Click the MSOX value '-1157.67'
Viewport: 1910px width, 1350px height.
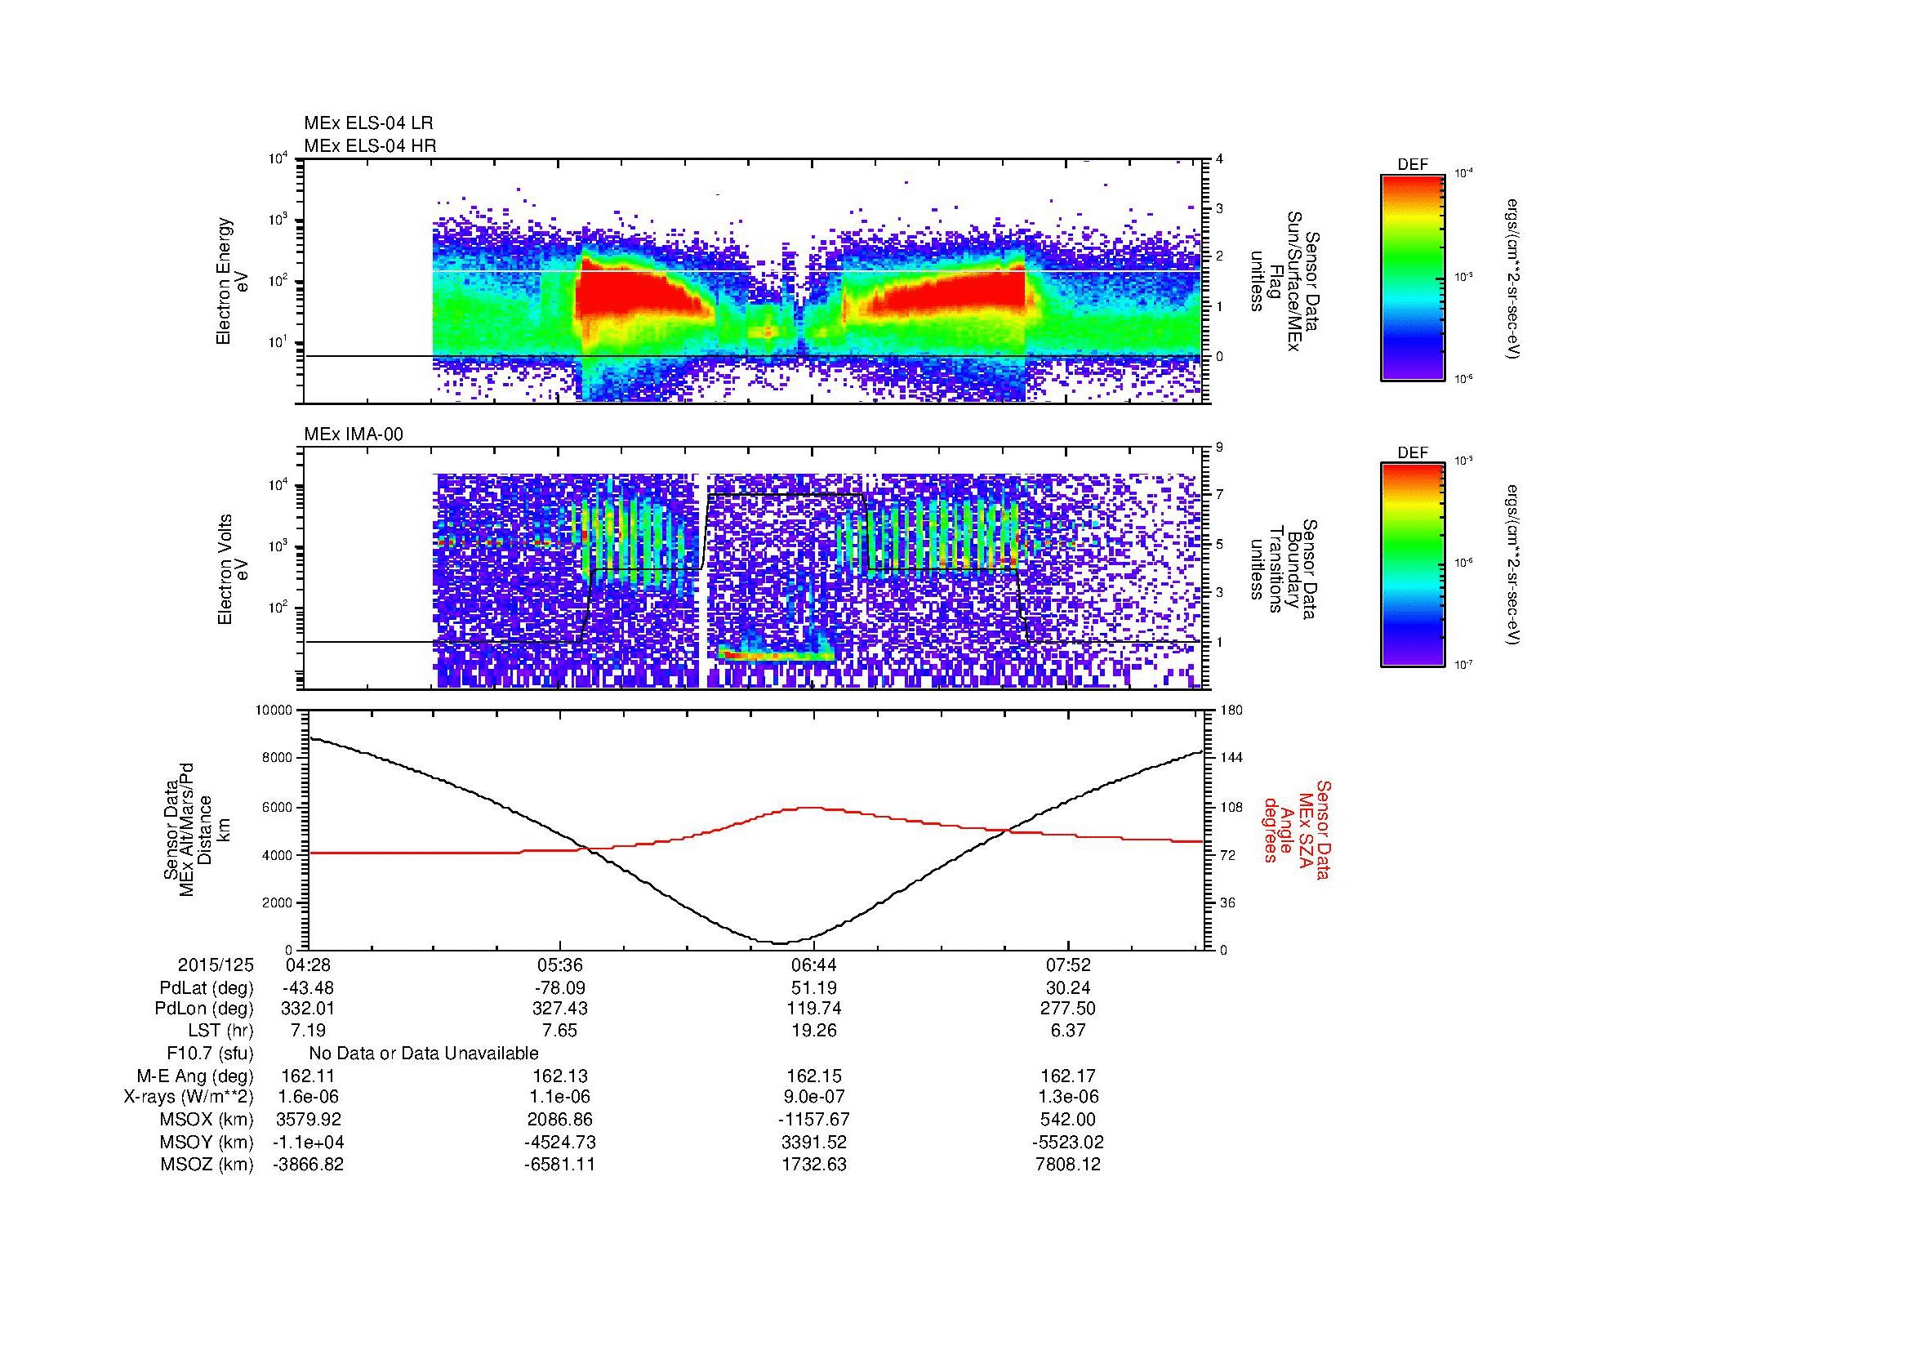pyautogui.click(x=813, y=1121)
